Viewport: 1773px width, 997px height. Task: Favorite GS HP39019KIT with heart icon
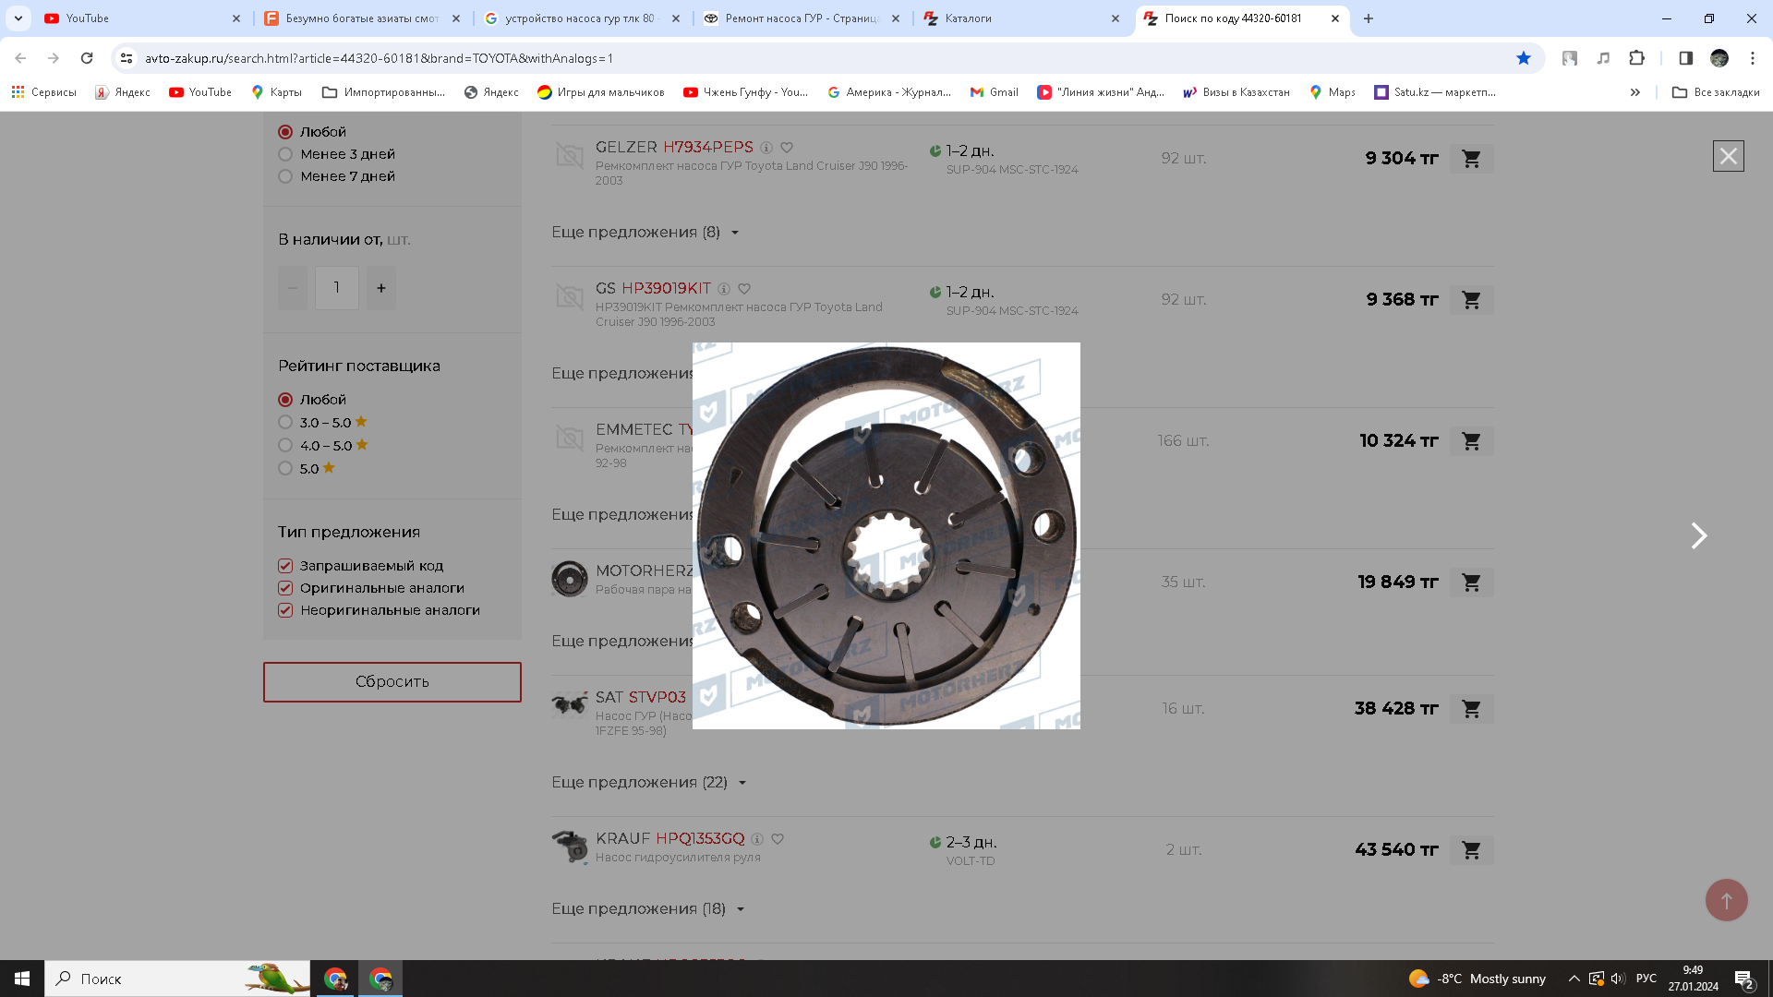(x=744, y=289)
